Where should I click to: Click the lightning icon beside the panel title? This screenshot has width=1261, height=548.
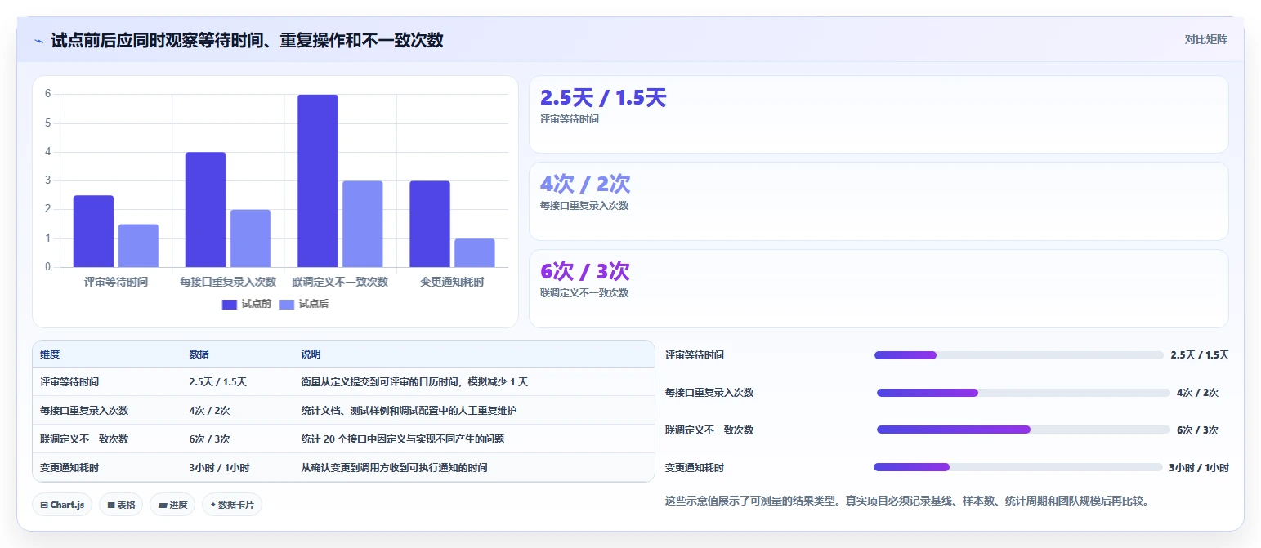38,40
